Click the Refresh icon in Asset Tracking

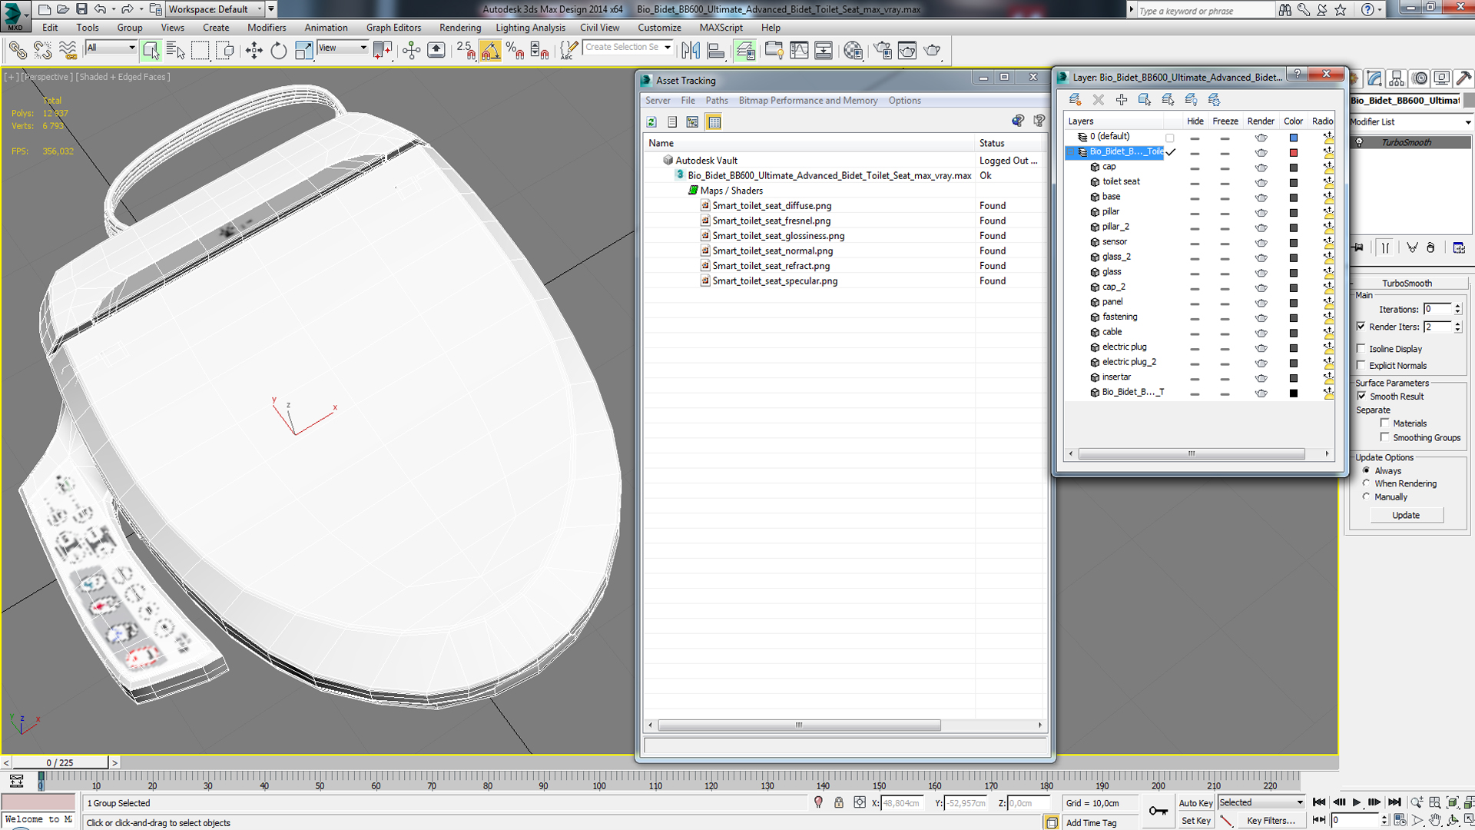coord(651,122)
